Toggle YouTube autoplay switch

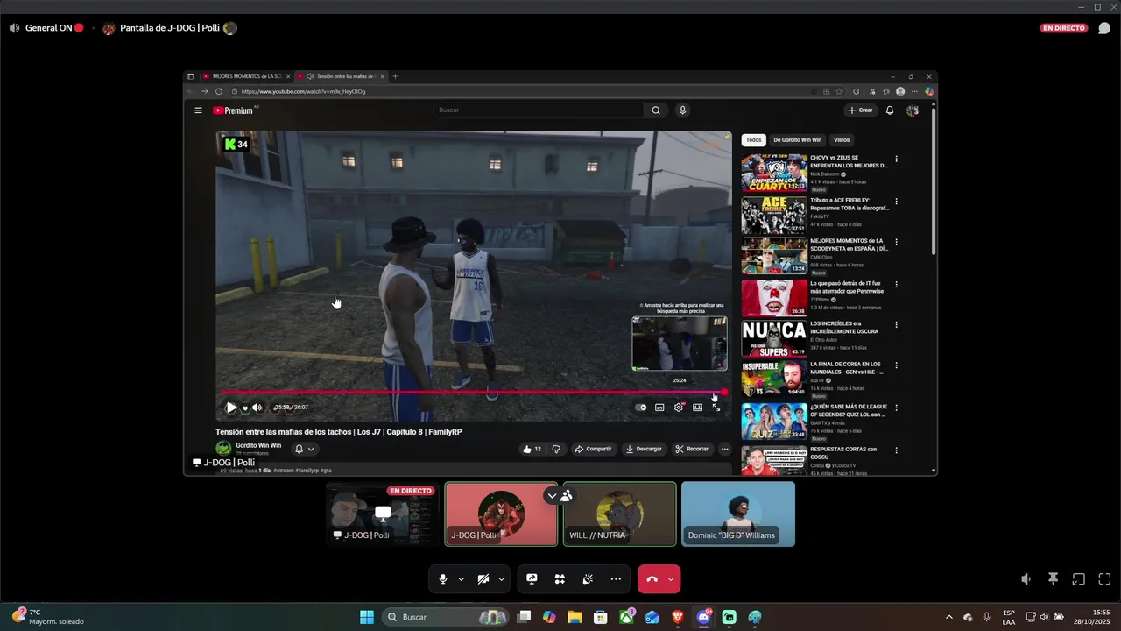[x=641, y=408]
